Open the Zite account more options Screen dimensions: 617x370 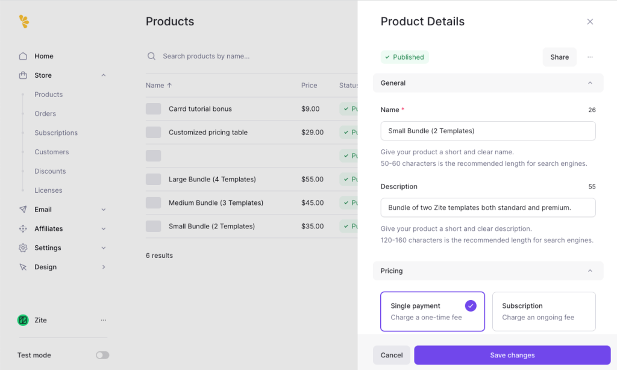pos(104,320)
